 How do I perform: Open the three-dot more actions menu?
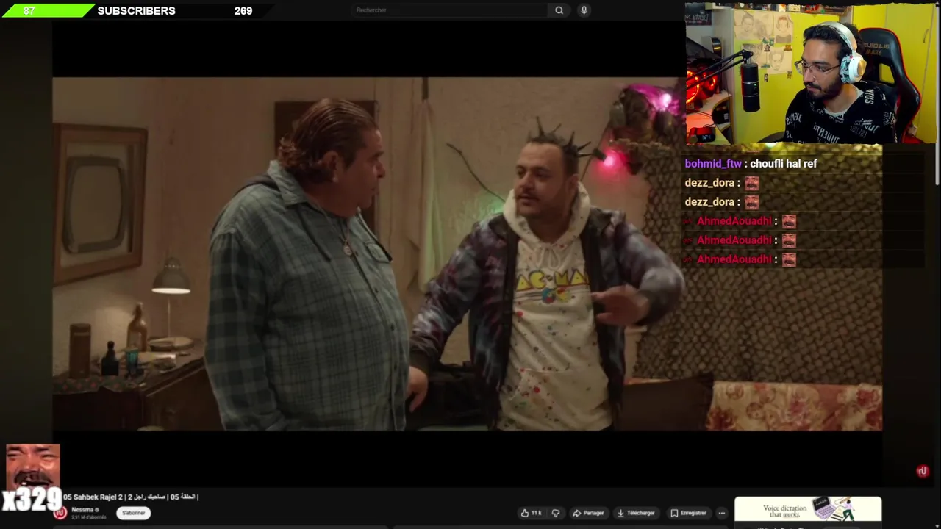(722, 513)
